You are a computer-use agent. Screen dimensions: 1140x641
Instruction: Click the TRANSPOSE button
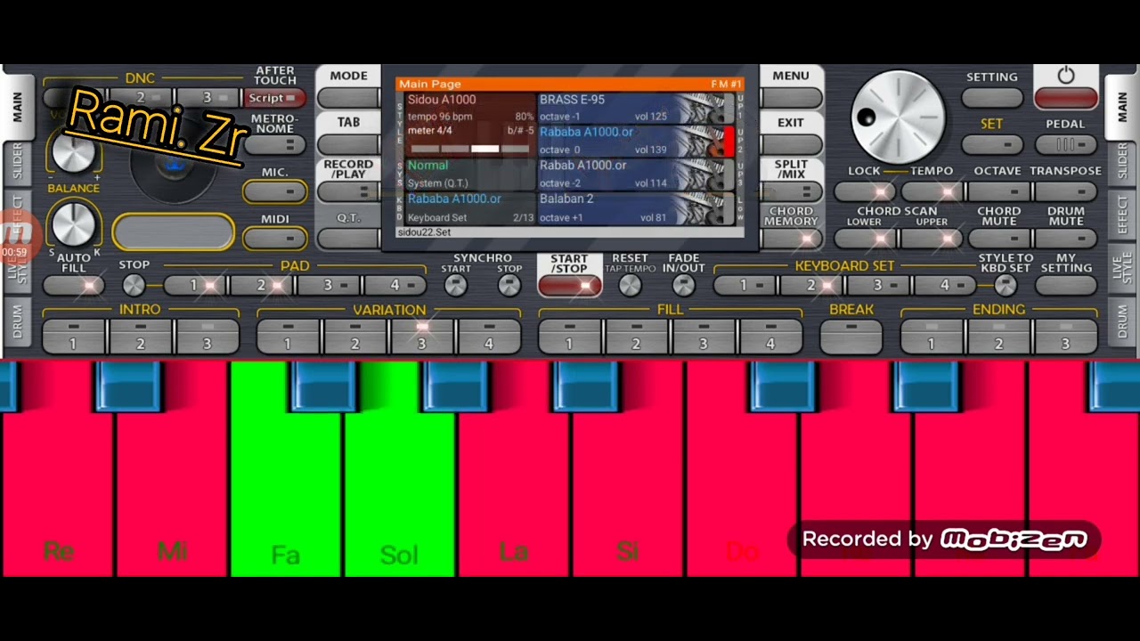tap(1066, 191)
